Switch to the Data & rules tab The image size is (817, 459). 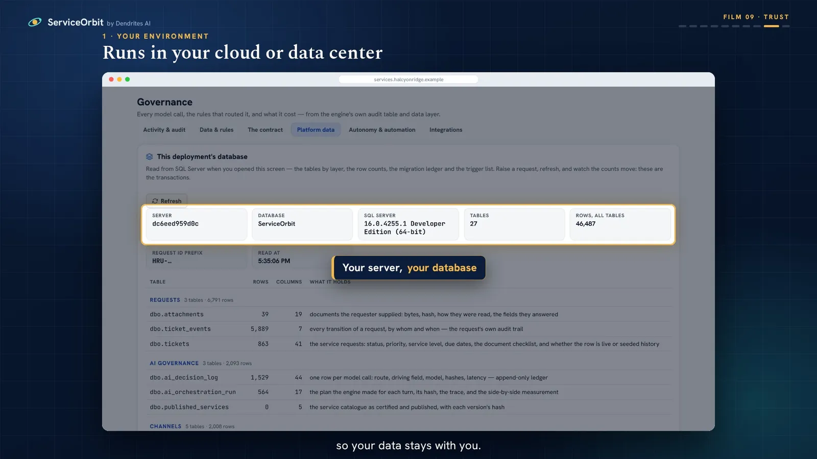(217, 130)
